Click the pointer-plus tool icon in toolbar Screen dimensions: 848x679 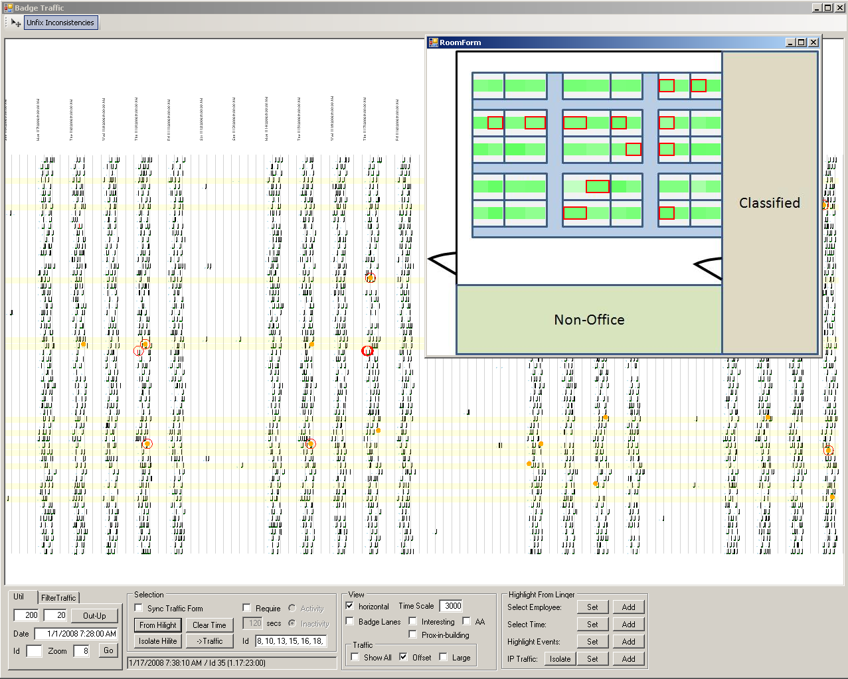pyautogui.click(x=16, y=23)
